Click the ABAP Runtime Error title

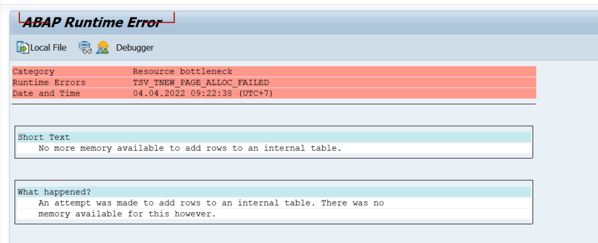(x=92, y=23)
